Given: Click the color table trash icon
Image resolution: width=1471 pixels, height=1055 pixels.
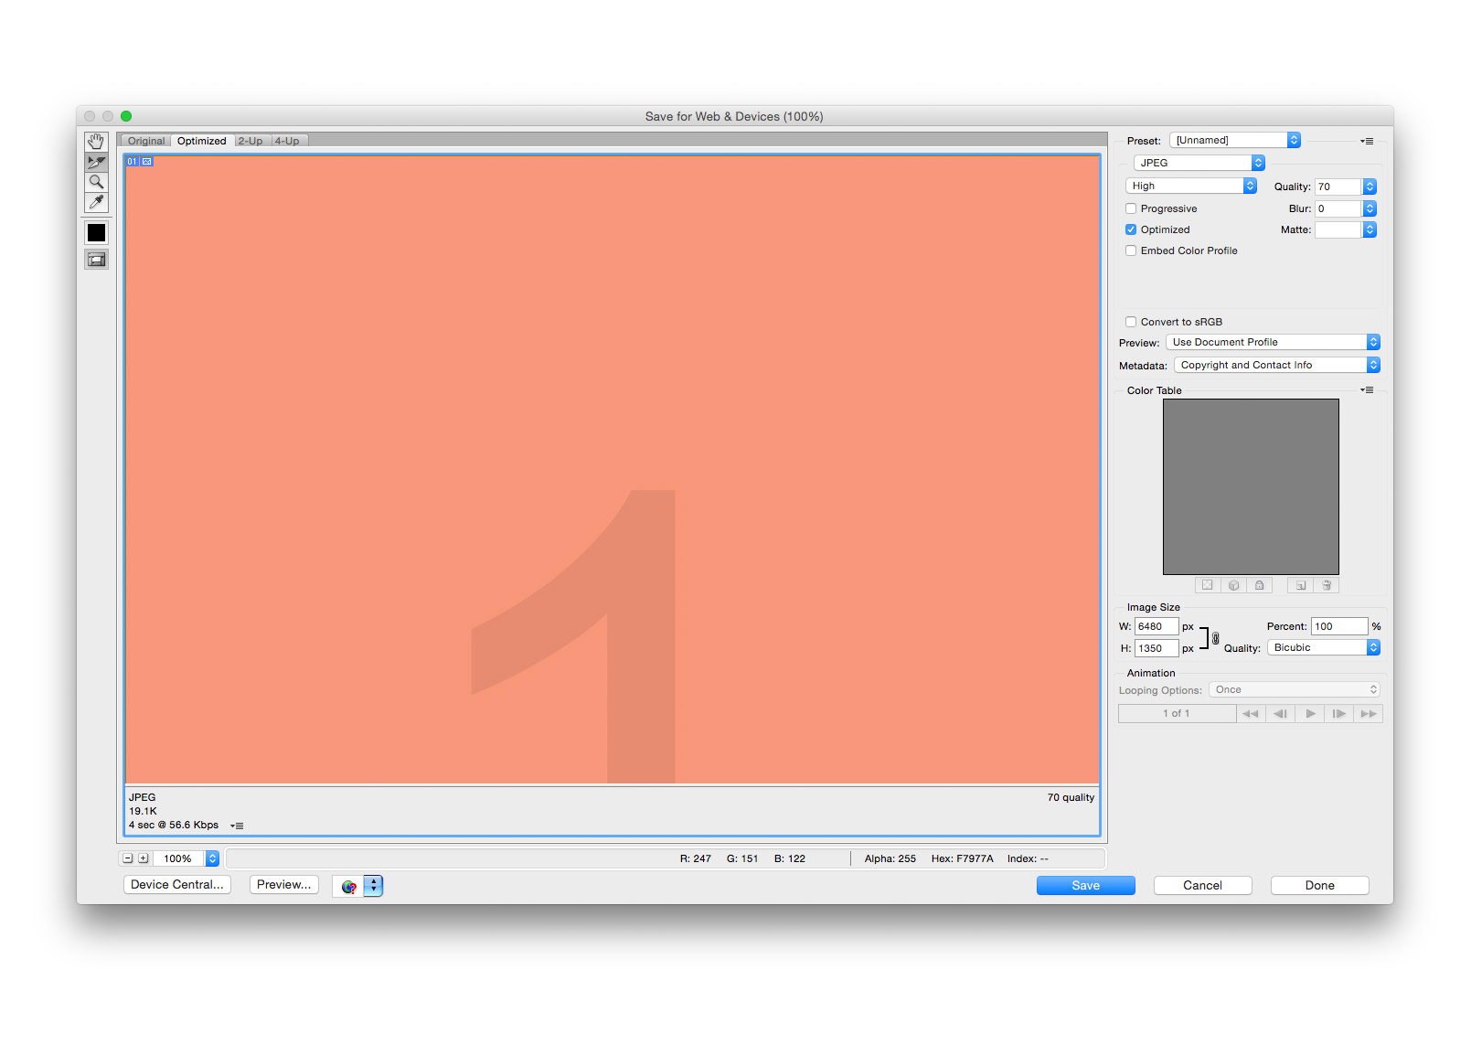Looking at the screenshot, I should pyautogui.click(x=1326, y=585).
